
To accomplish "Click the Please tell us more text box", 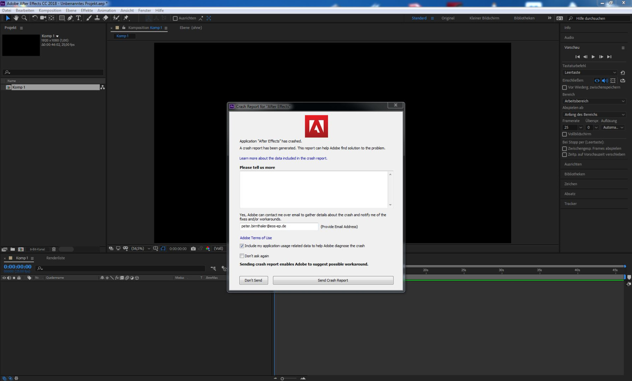I will tap(316, 189).
